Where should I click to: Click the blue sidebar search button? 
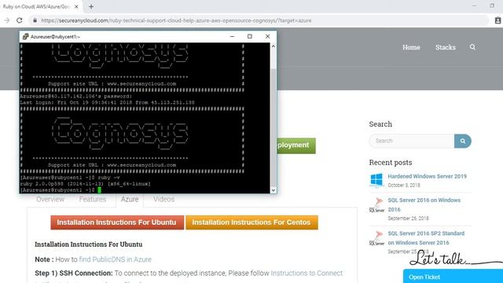pos(463,141)
